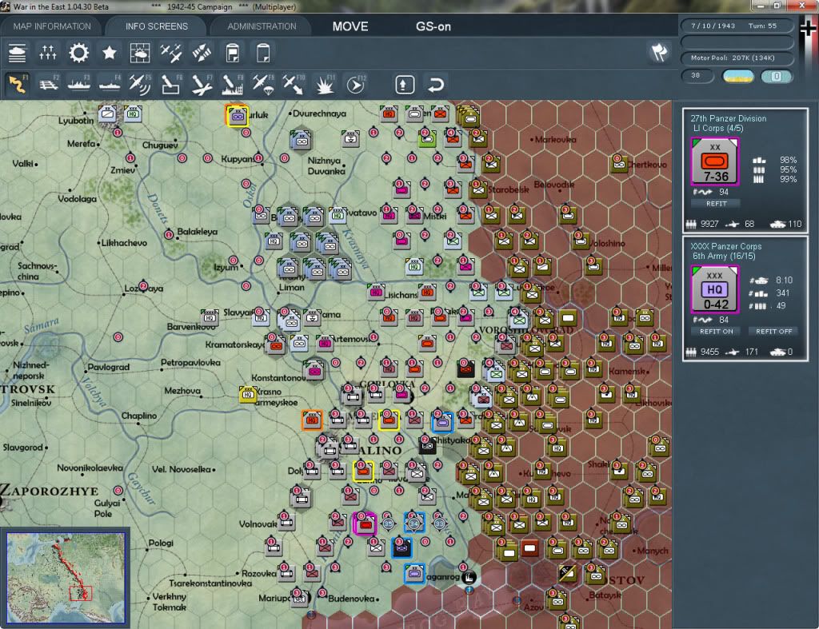Open the air doctrine planes icon
The image size is (819, 629).
[171, 53]
